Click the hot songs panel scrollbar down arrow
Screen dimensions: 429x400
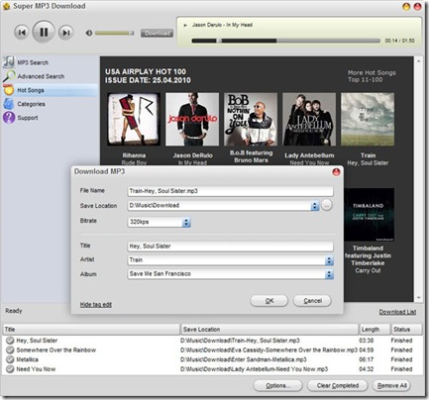(418, 298)
